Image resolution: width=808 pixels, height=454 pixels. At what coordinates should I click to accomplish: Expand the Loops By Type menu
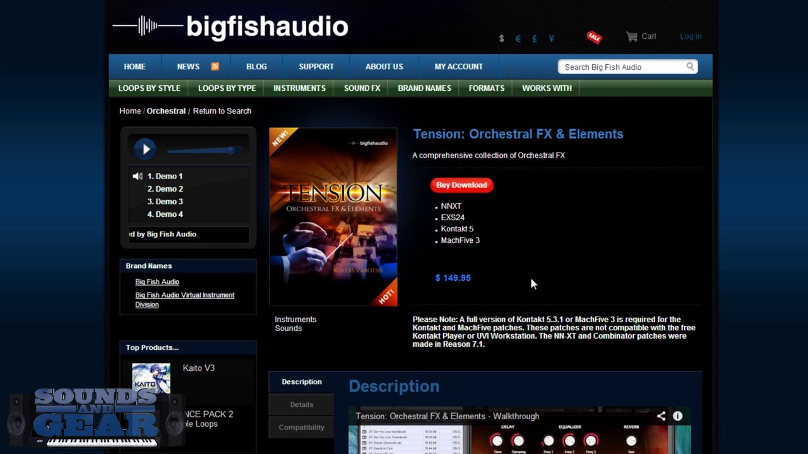click(x=227, y=88)
